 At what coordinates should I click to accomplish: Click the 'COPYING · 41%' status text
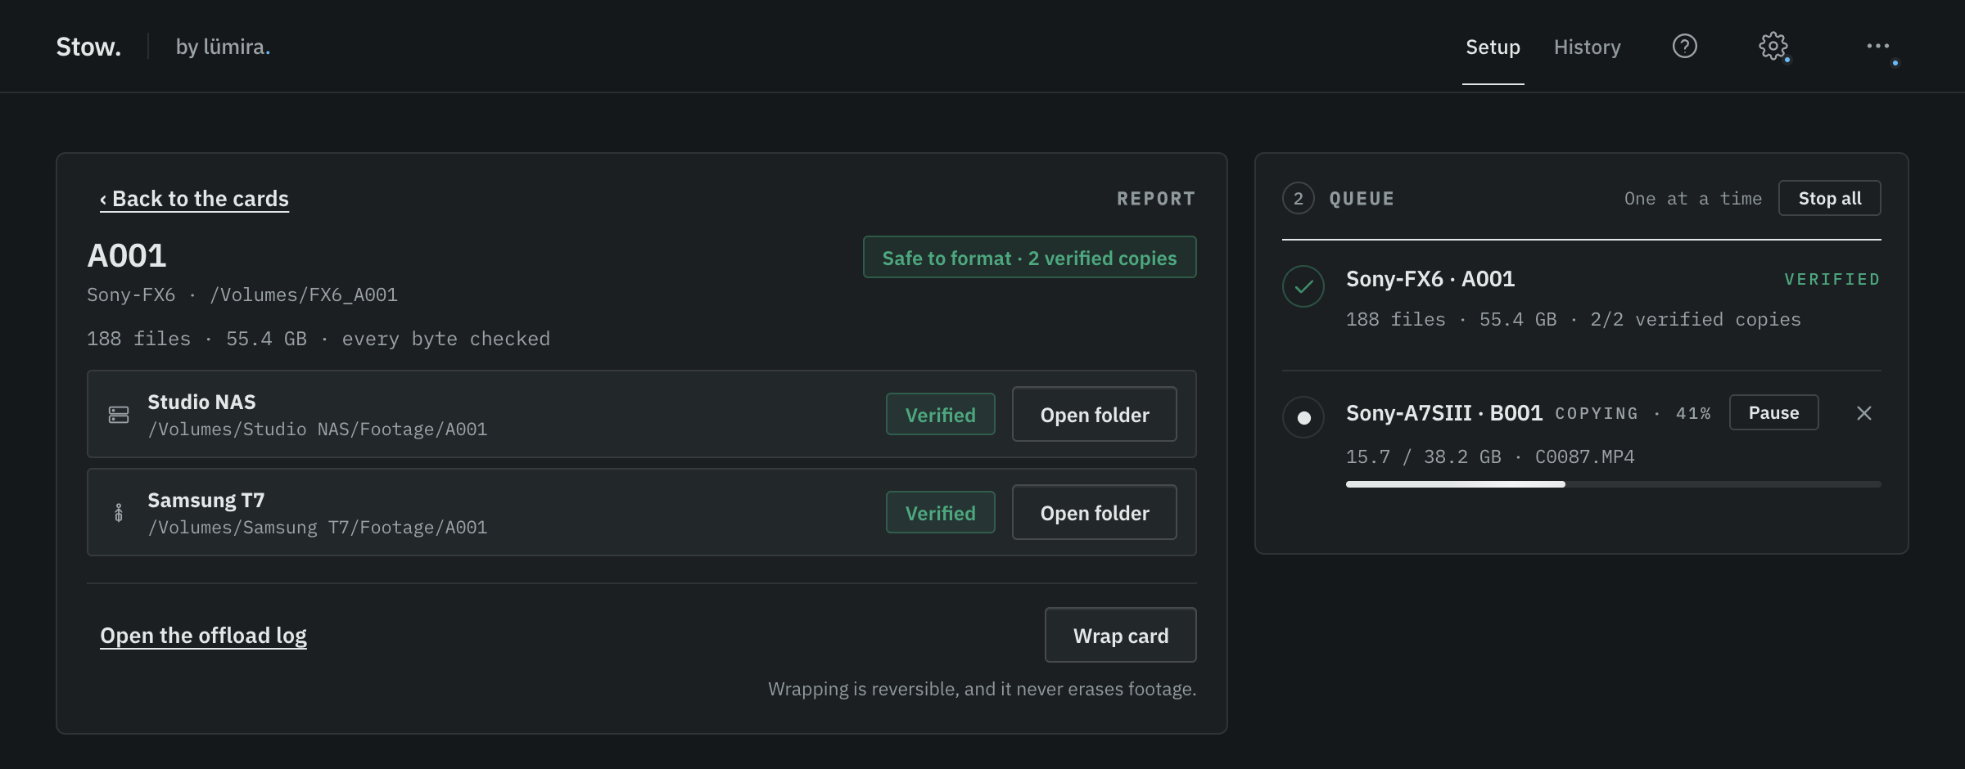click(x=1633, y=413)
